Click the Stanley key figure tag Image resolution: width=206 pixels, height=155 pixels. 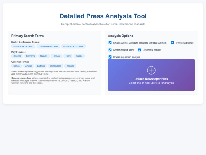(x=44, y=56)
